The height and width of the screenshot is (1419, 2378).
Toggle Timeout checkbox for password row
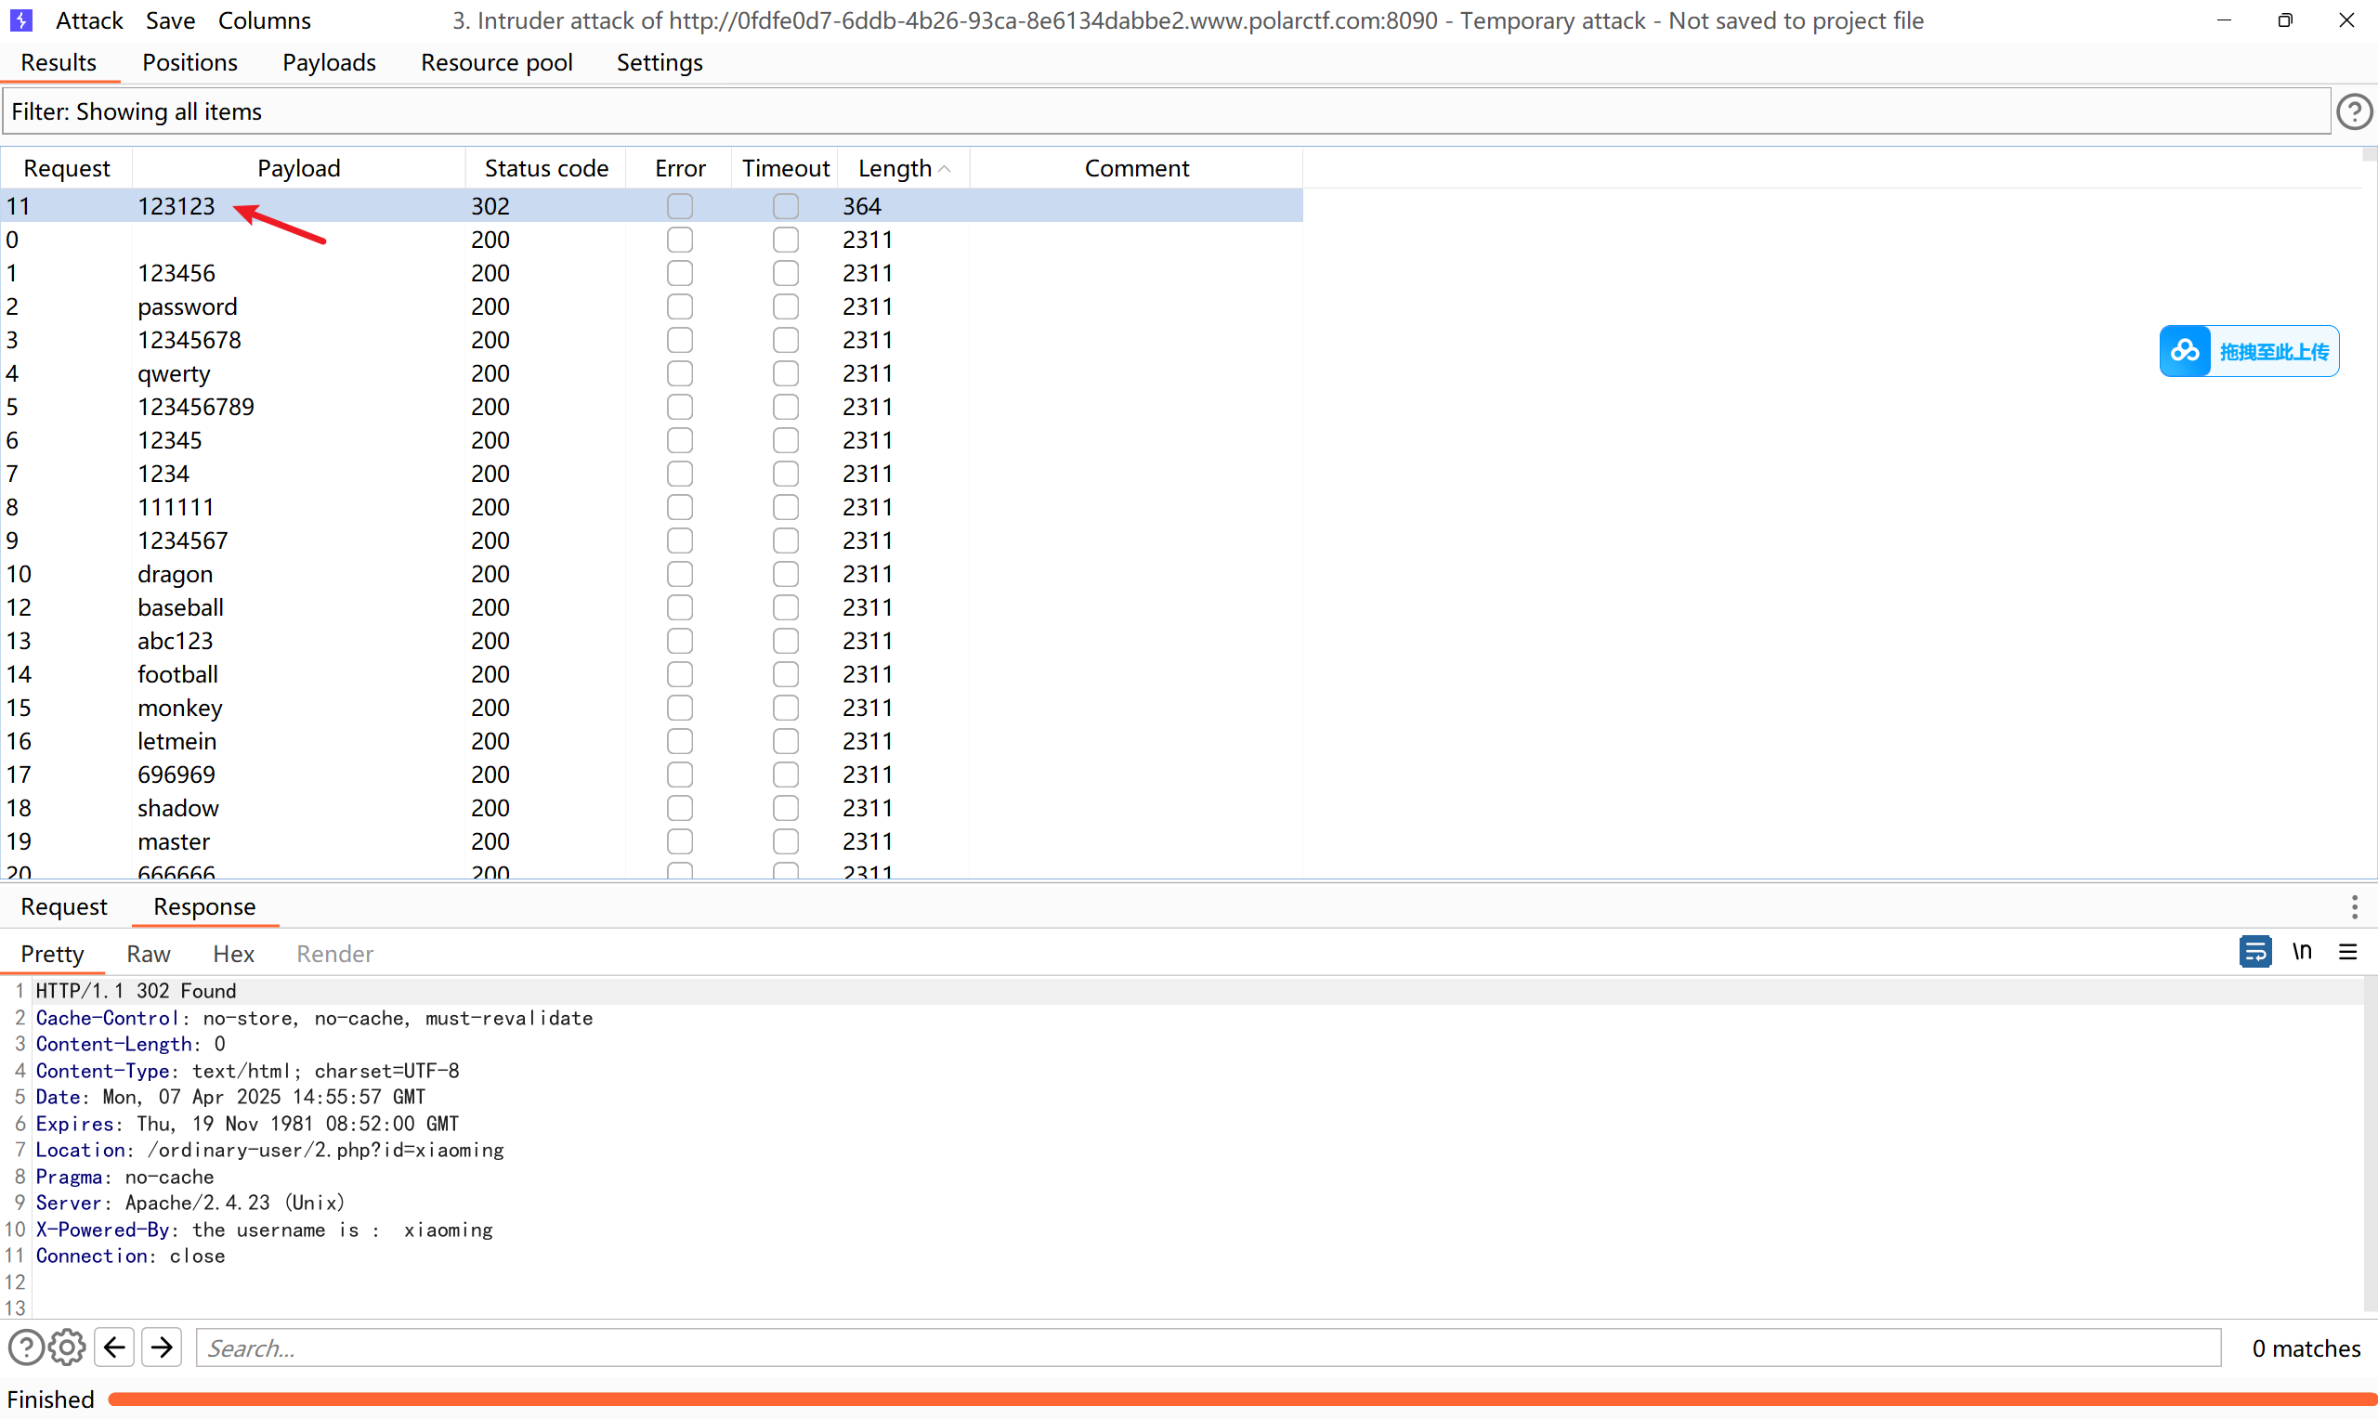coord(785,307)
